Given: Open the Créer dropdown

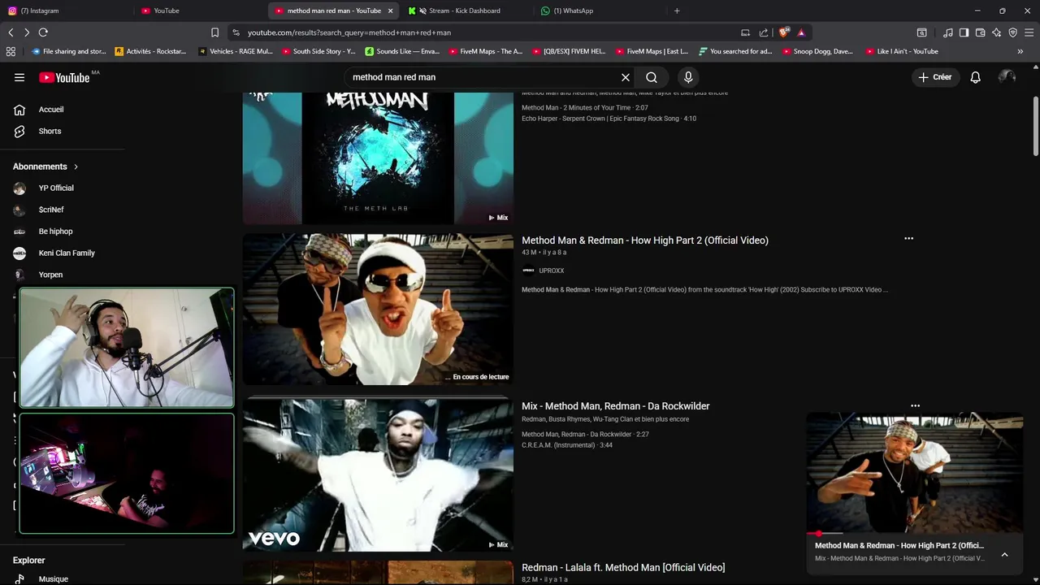Looking at the screenshot, I should (934, 77).
